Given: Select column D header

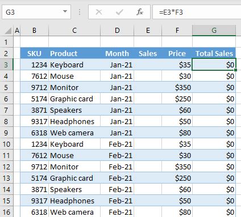Looking at the screenshot, I should click(x=117, y=31).
